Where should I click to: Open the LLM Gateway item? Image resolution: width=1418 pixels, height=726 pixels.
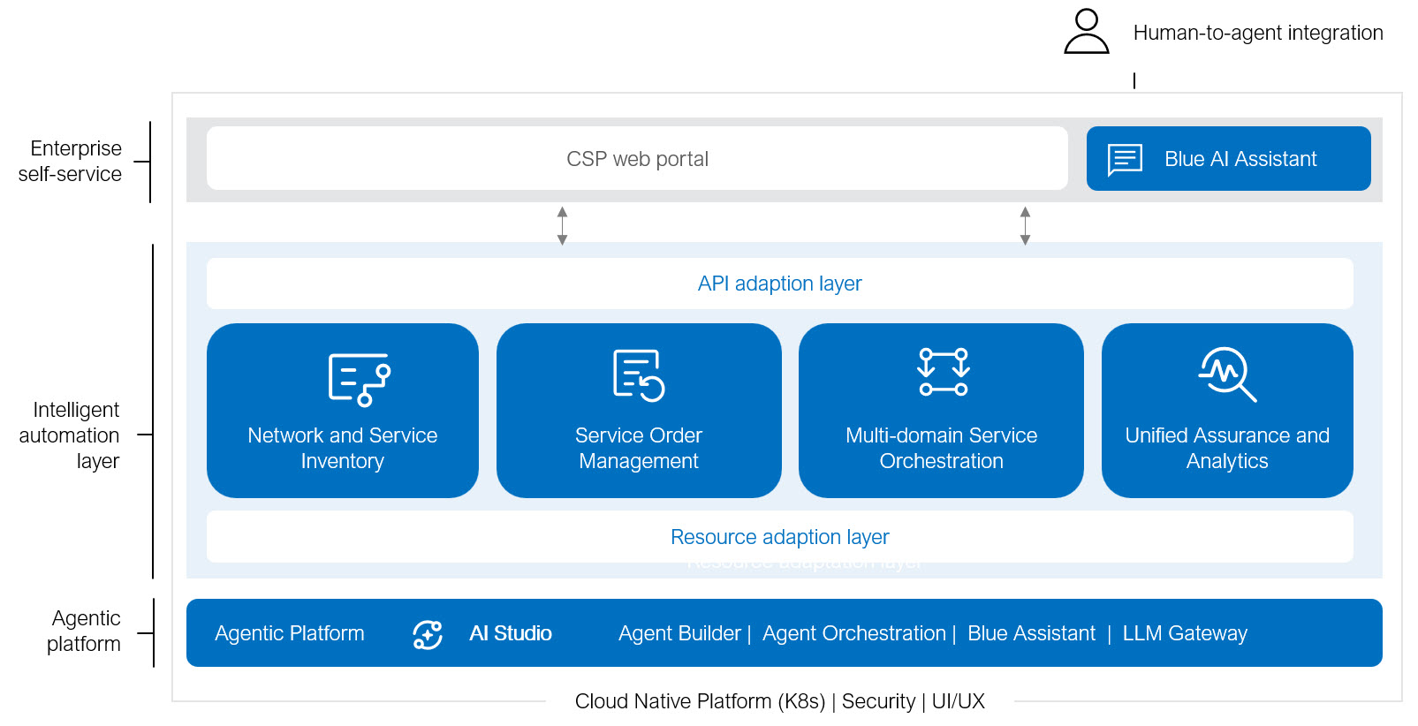tap(1185, 633)
